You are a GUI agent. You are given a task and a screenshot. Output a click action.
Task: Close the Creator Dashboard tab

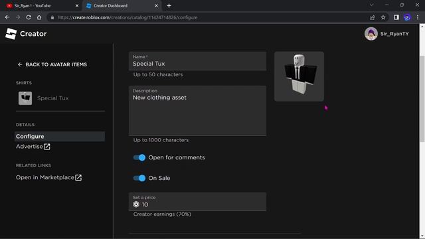pyautogui.click(x=157, y=5)
